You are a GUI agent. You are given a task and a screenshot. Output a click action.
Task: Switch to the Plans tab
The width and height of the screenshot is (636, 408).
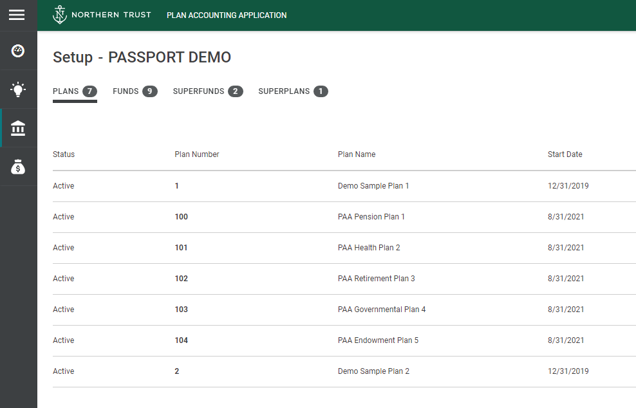click(x=74, y=91)
